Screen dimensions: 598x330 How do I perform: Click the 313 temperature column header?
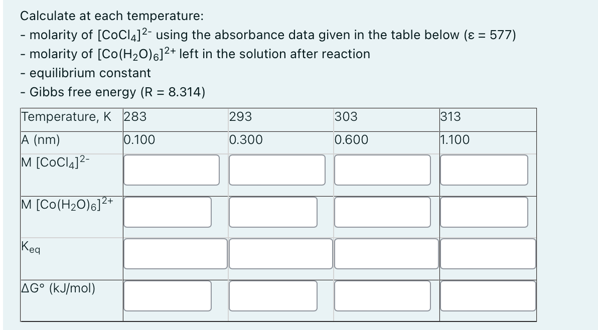click(x=449, y=117)
